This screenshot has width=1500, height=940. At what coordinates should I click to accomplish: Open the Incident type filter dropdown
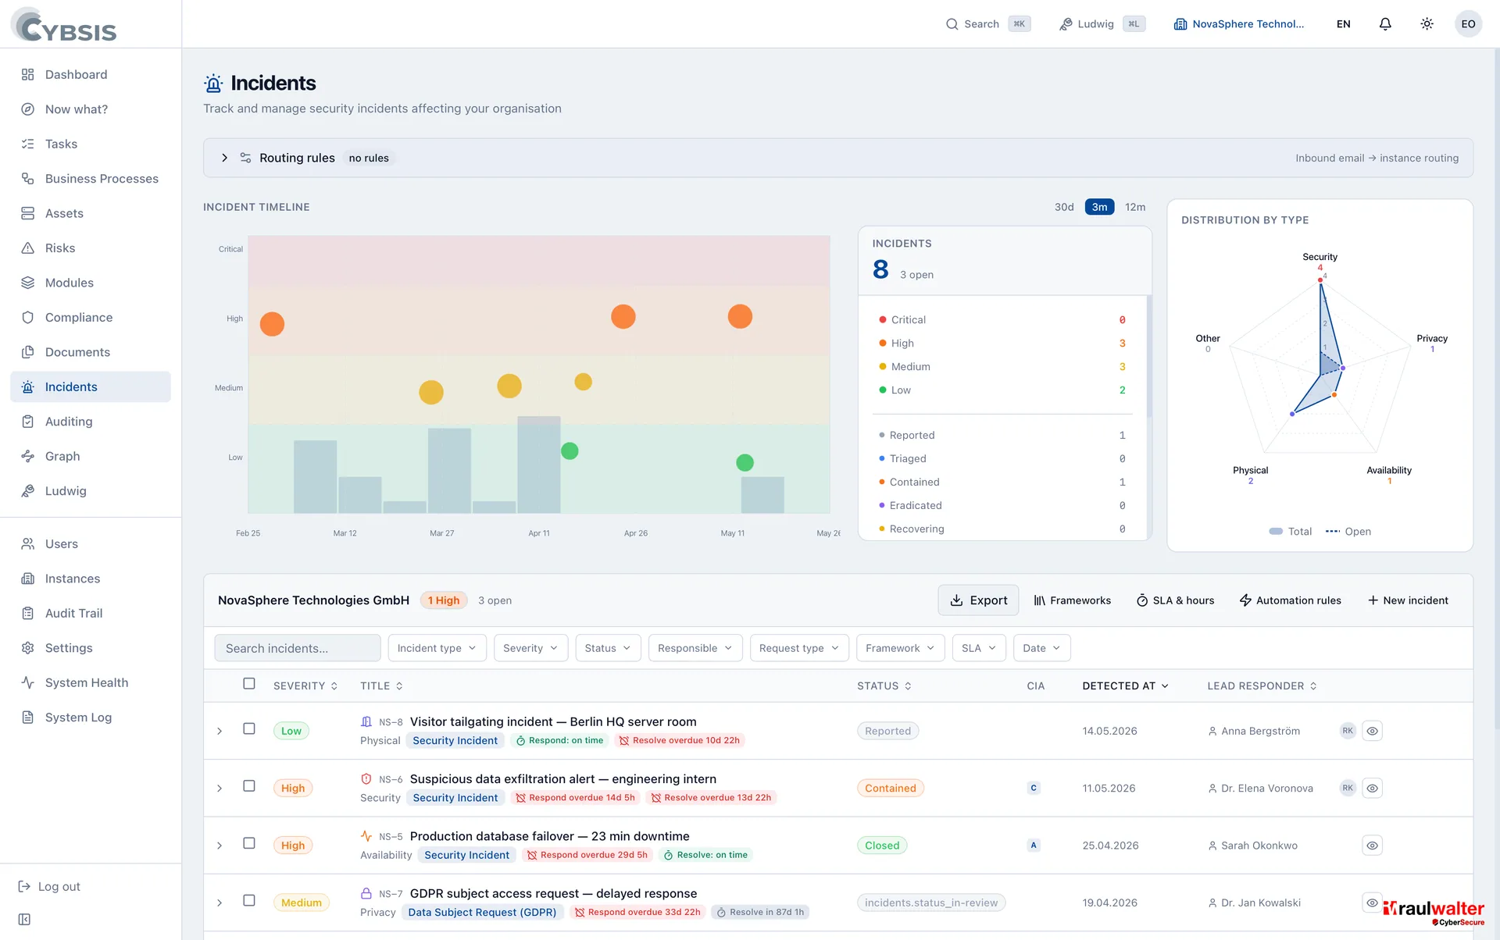[437, 648]
